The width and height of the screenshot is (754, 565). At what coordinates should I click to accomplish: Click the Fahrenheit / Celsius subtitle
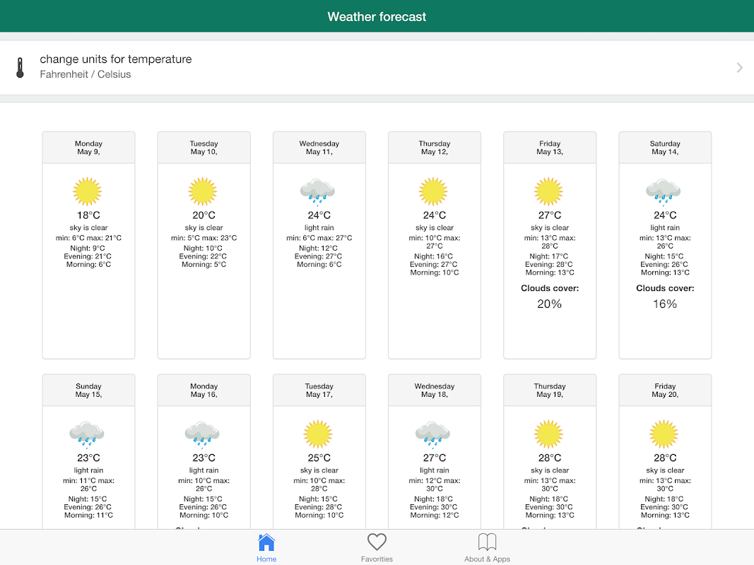[x=85, y=74]
